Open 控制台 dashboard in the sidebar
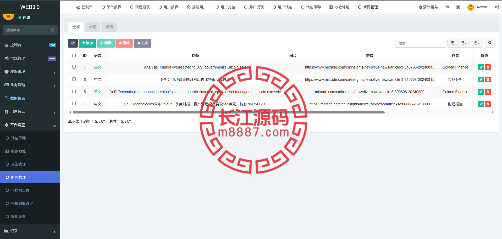The image size is (502, 239). tap(30, 45)
